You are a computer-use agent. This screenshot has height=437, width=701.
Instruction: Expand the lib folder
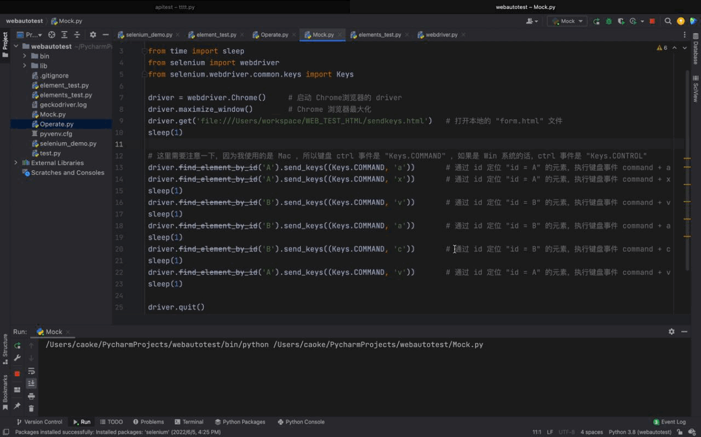(25, 66)
